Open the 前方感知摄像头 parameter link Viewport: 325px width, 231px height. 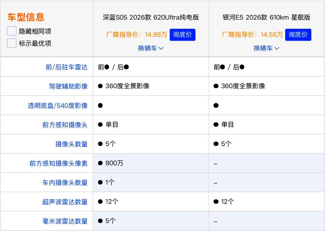[x=65, y=124]
